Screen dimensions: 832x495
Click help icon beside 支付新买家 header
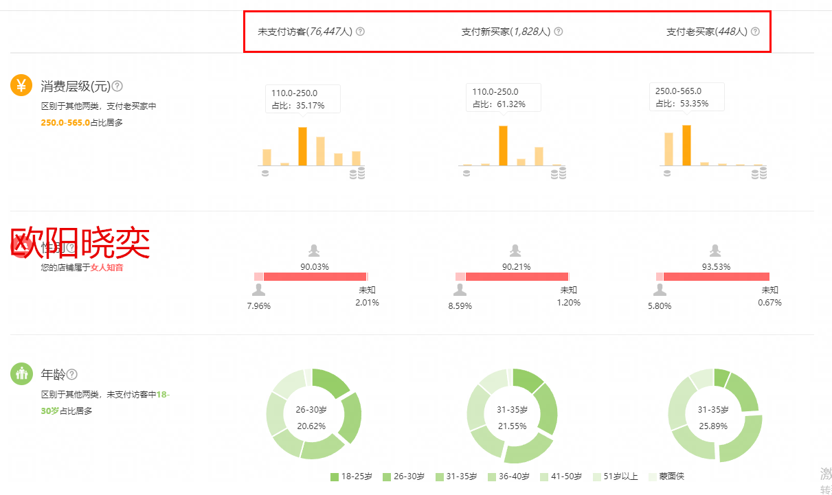point(559,32)
